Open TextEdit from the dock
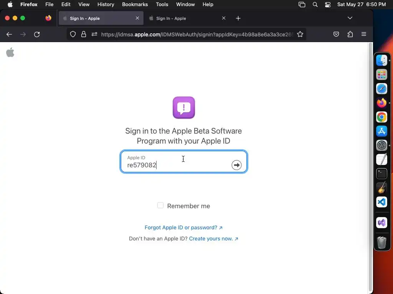393x294 pixels. 381,159
